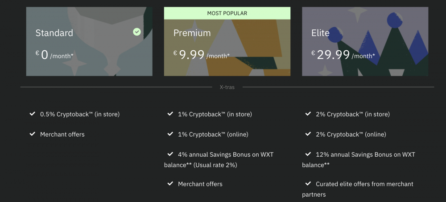Click checkmark beside 1% Cryptoback (in store)

tap(170, 114)
